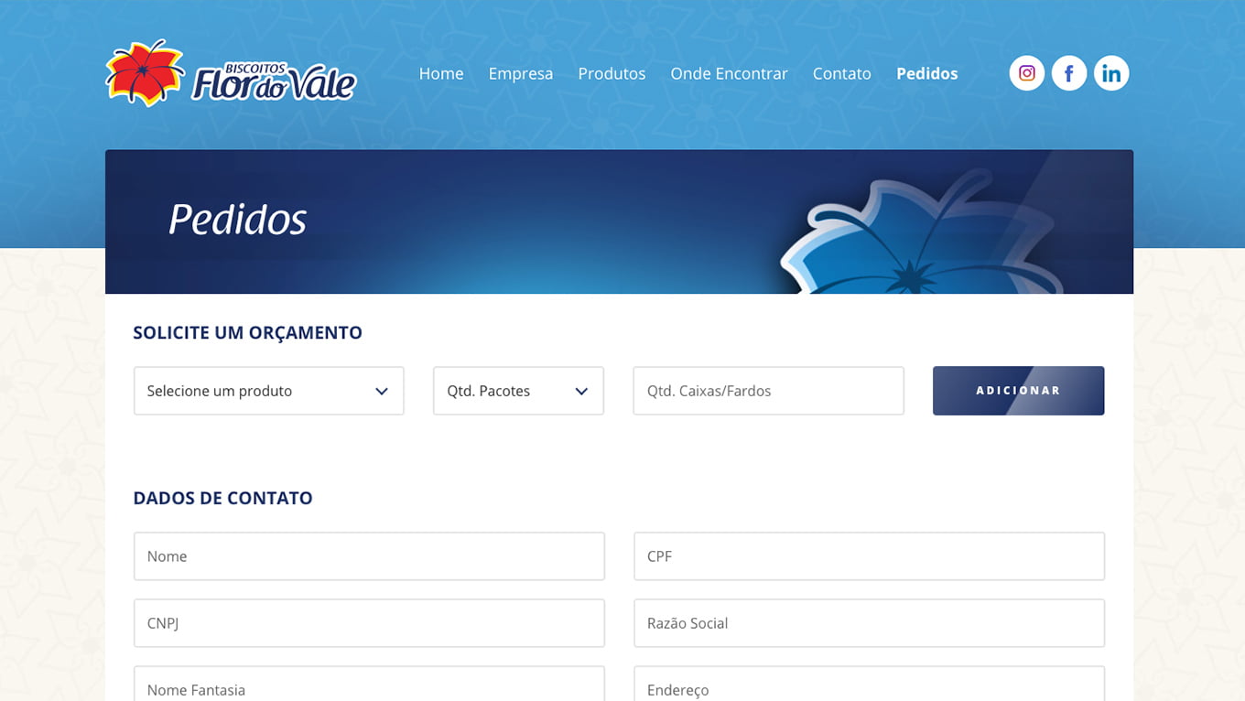The height and width of the screenshot is (701, 1245).
Task: Open the Qtd. Pacotes dropdown
Action: point(518,391)
